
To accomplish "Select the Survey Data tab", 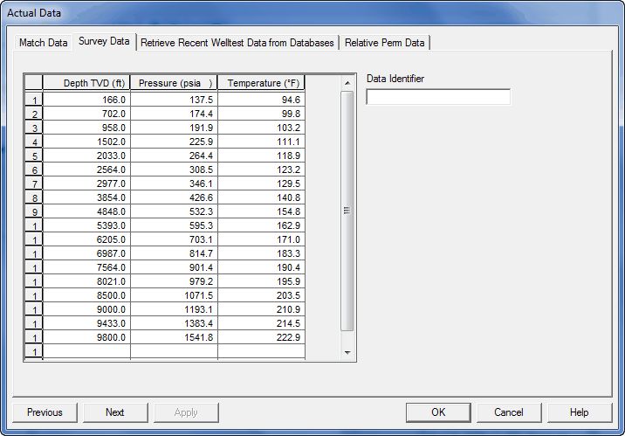I will pyautogui.click(x=104, y=41).
